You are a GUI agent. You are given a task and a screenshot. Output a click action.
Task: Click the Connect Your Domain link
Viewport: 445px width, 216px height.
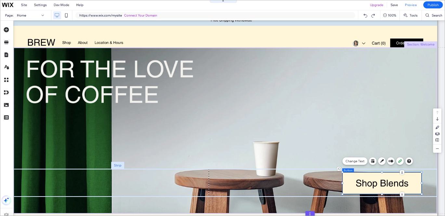point(140,15)
